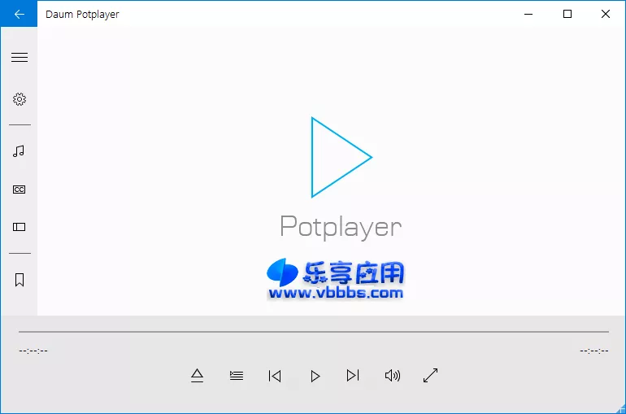Enter full screen with the diagonal arrows icon
Viewport: 626px width, 414px height.
click(430, 375)
